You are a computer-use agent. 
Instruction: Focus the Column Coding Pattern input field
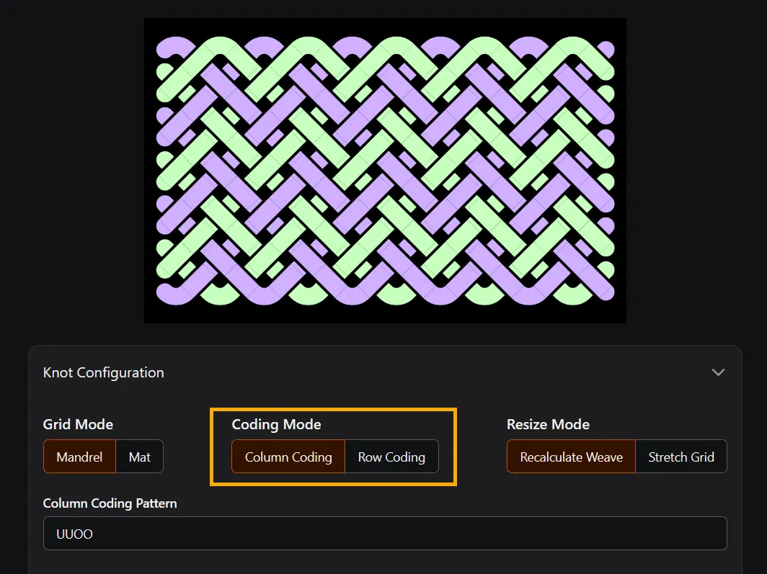click(385, 534)
